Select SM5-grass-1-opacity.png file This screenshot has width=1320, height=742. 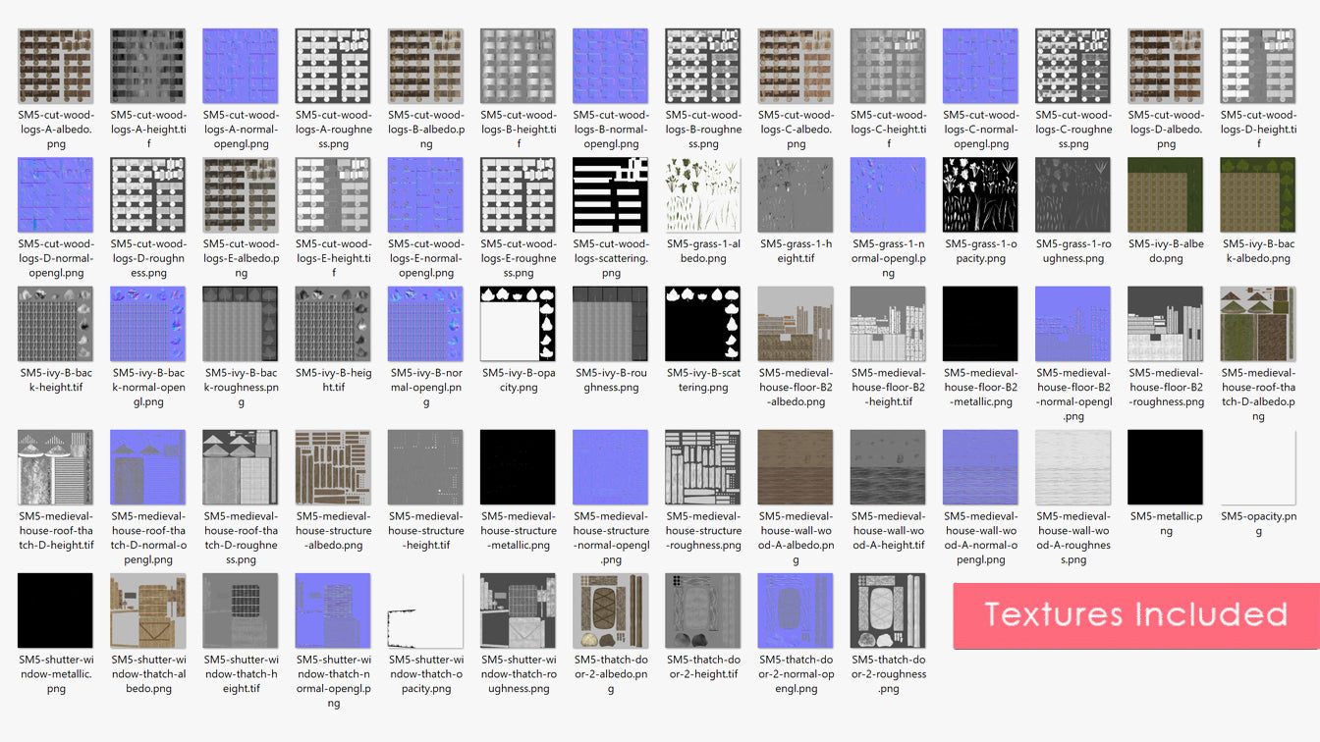pyautogui.click(x=980, y=194)
